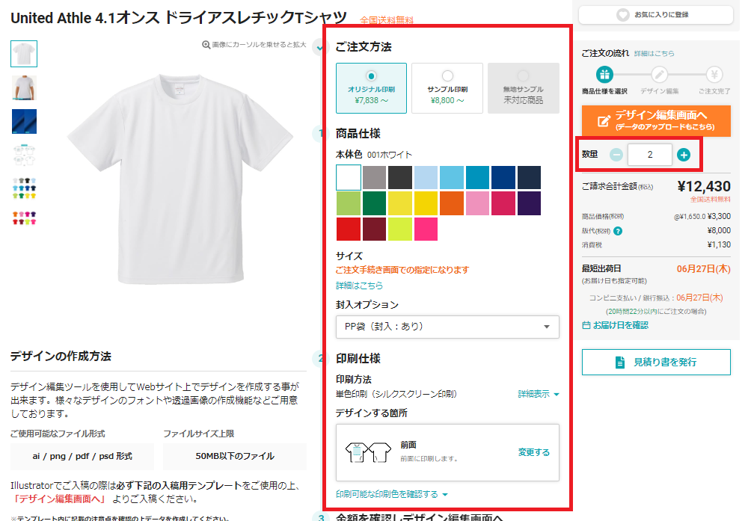Select the 無地サンプル radio option
748x521 pixels.
click(523, 76)
